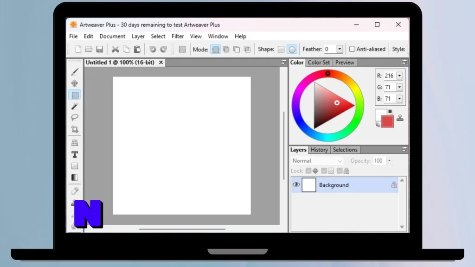Click the Redo arrow icon
This screenshot has height=267, width=475.
point(163,49)
